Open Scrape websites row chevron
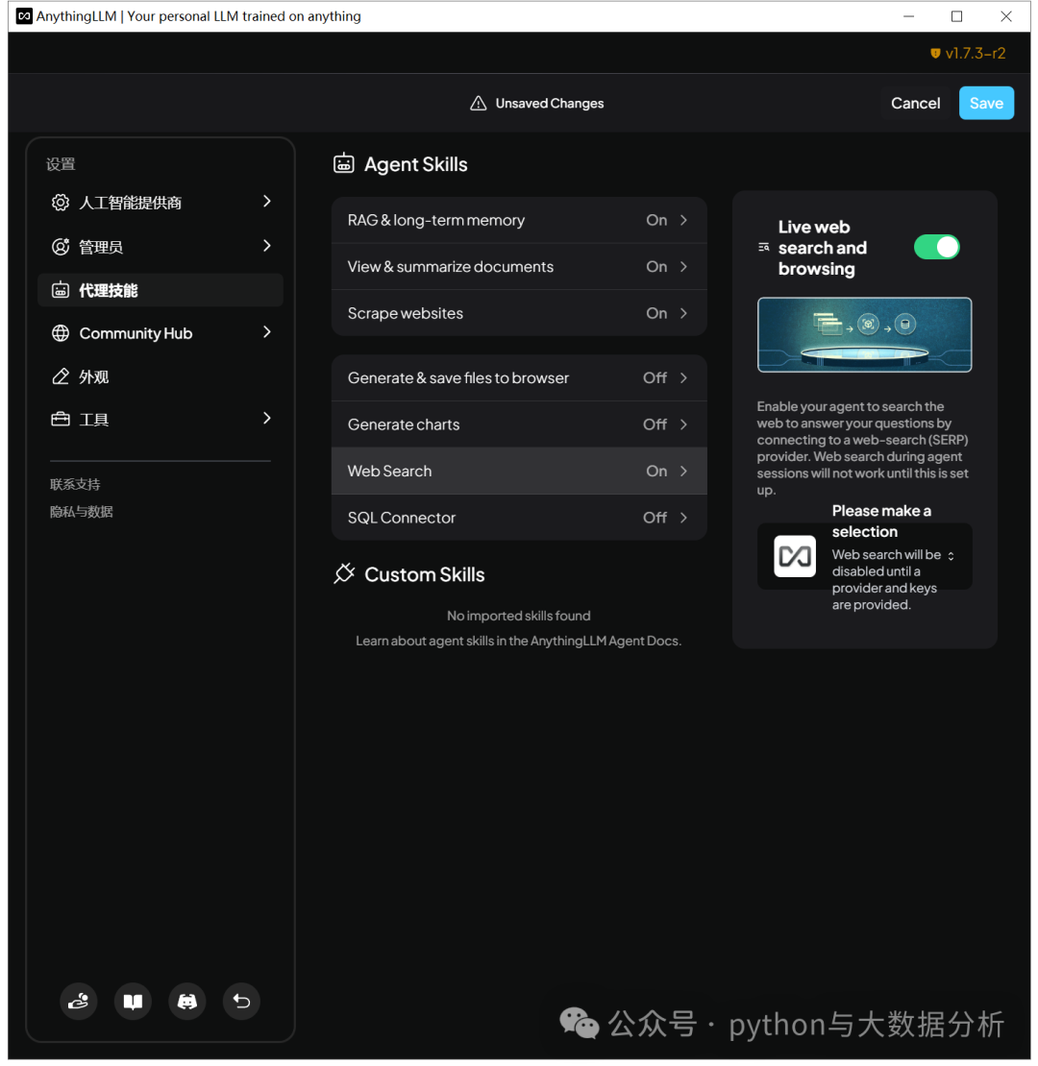Screen dimensions: 1038x1066 pyautogui.click(x=683, y=313)
